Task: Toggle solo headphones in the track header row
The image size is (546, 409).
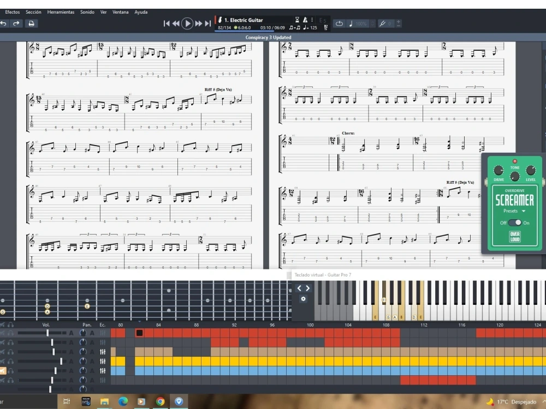Action: click(11, 324)
